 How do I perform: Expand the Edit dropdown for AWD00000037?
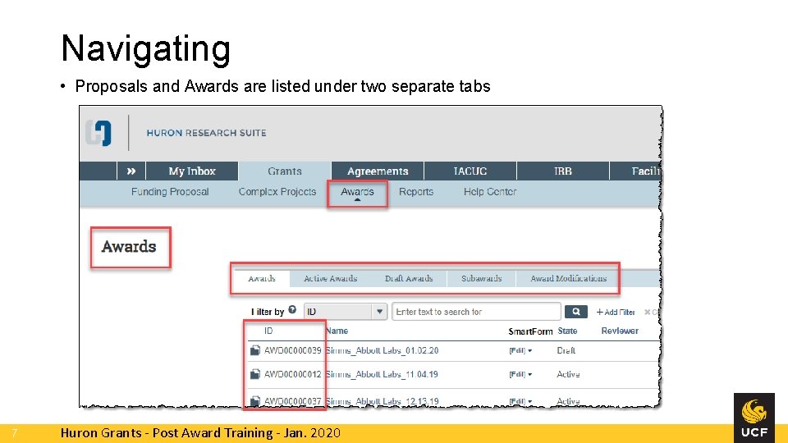coord(520,401)
